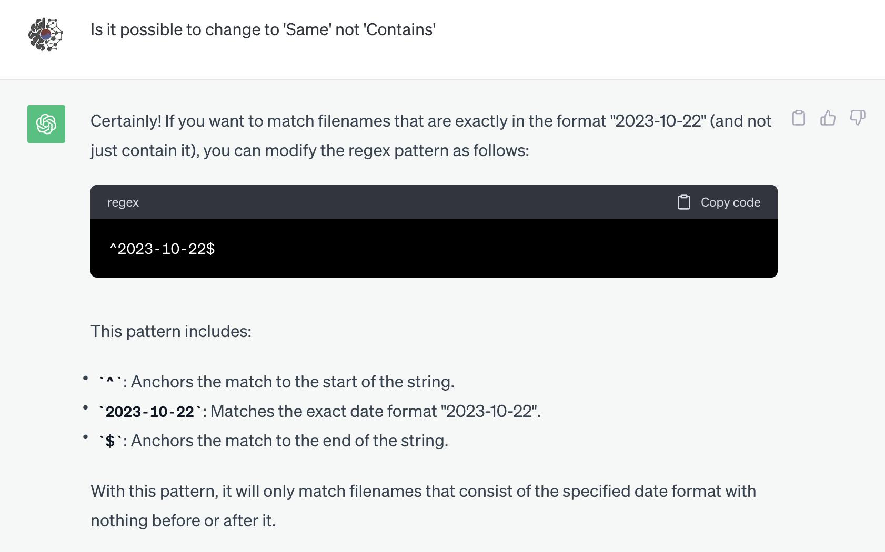Click "Anchors the match to the end" text

click(x=289, y=441)
